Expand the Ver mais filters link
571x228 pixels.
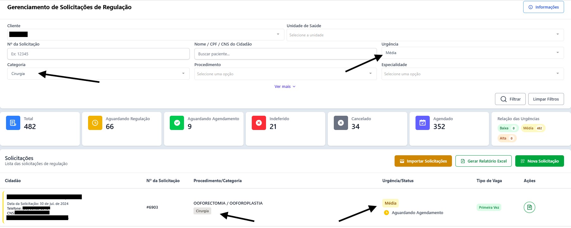(x=285, y=87)
